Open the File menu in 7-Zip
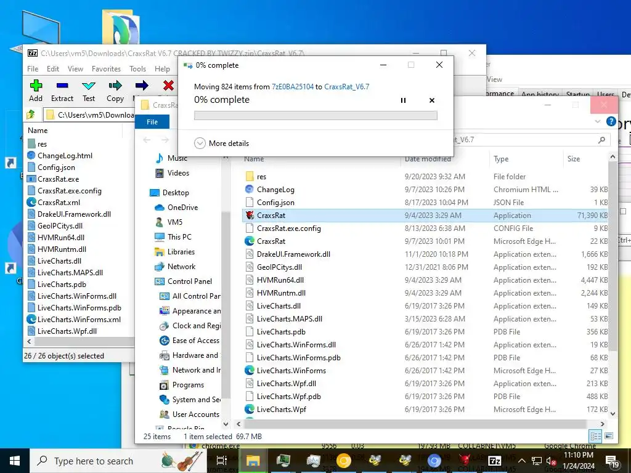Image resolution: width=631 pixels, height=473 pixels. tap(33, 69)
